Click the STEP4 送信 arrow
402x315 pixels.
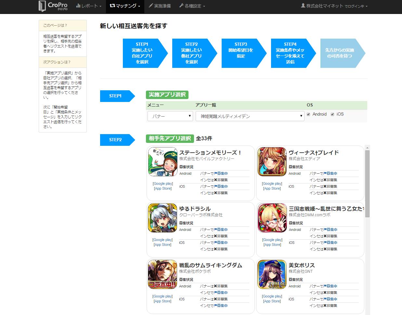(x=293, y=53)
